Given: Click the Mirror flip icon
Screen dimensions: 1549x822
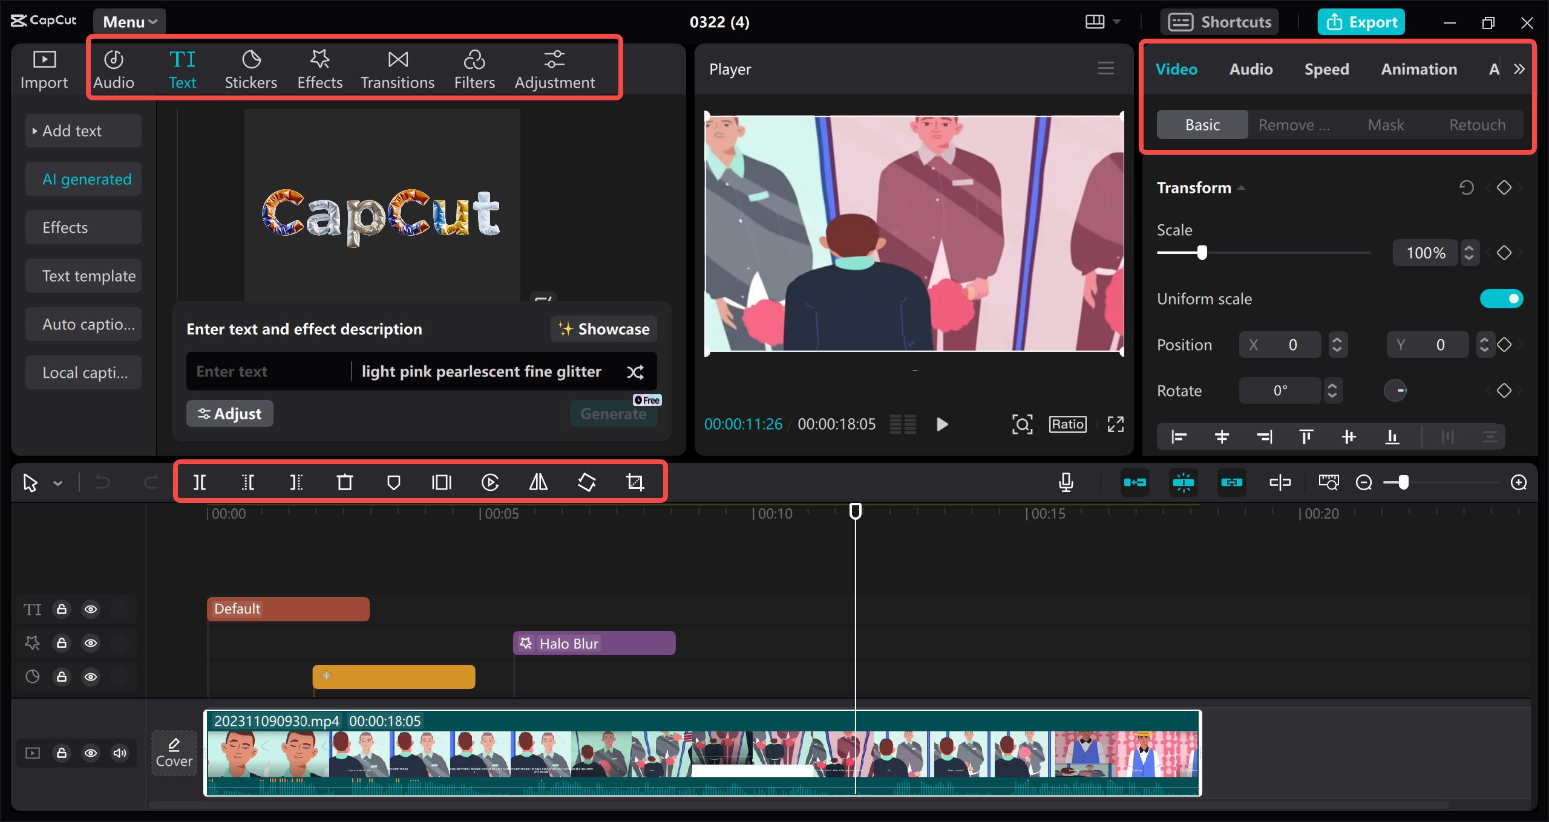Looking at the screenshot, I should pyautogui.click(x=539, y=482).
